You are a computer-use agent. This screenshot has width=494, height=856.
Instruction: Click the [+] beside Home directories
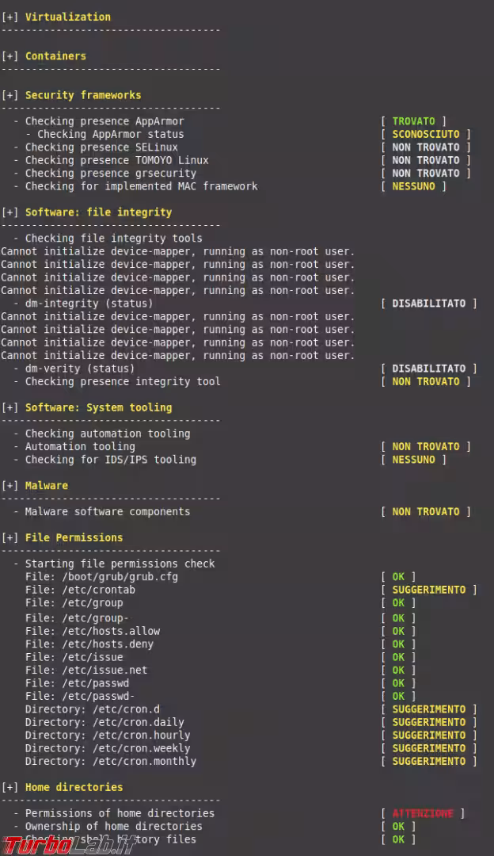coord(9,787)
